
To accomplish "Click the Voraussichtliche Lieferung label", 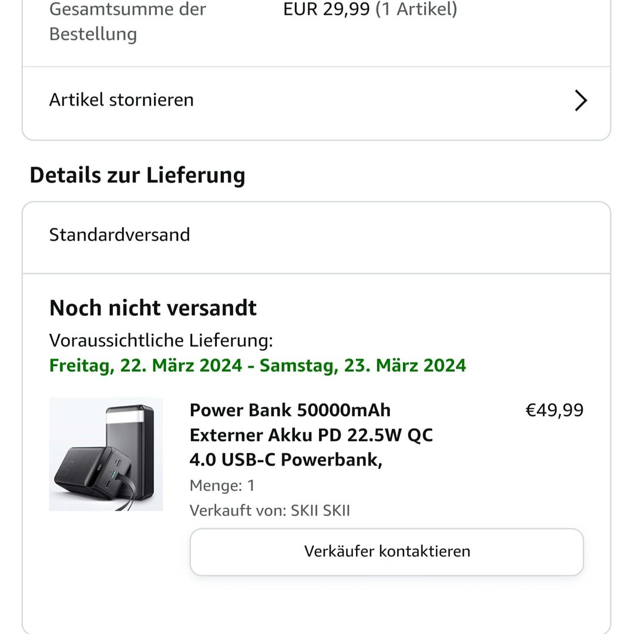I will (161, 340).
